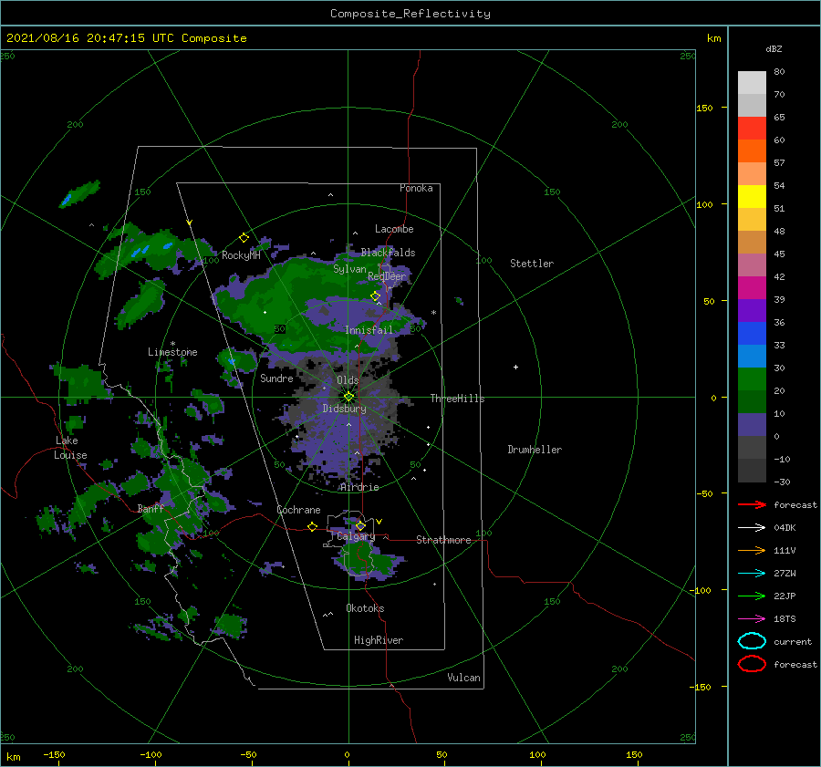Click the cyan current ellipse in the legend
Viewport: 821px width, 767px height.
coord(752,641)
